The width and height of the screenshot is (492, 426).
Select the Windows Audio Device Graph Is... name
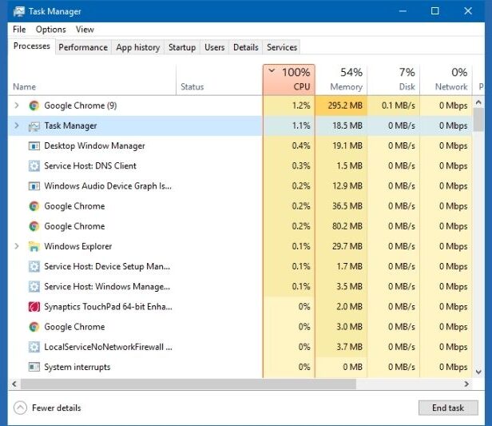tap(108, 186)
